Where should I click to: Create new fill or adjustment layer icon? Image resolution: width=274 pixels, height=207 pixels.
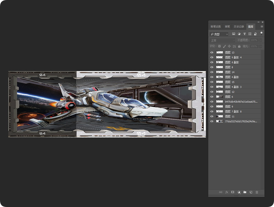[x=239, y=192]
